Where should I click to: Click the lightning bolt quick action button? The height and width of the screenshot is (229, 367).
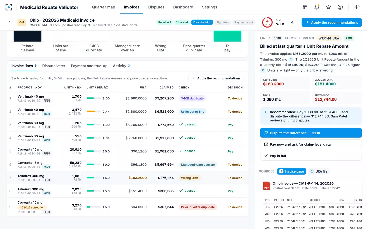293,22
